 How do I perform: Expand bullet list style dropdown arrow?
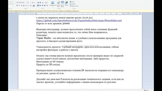coord(44,3)
